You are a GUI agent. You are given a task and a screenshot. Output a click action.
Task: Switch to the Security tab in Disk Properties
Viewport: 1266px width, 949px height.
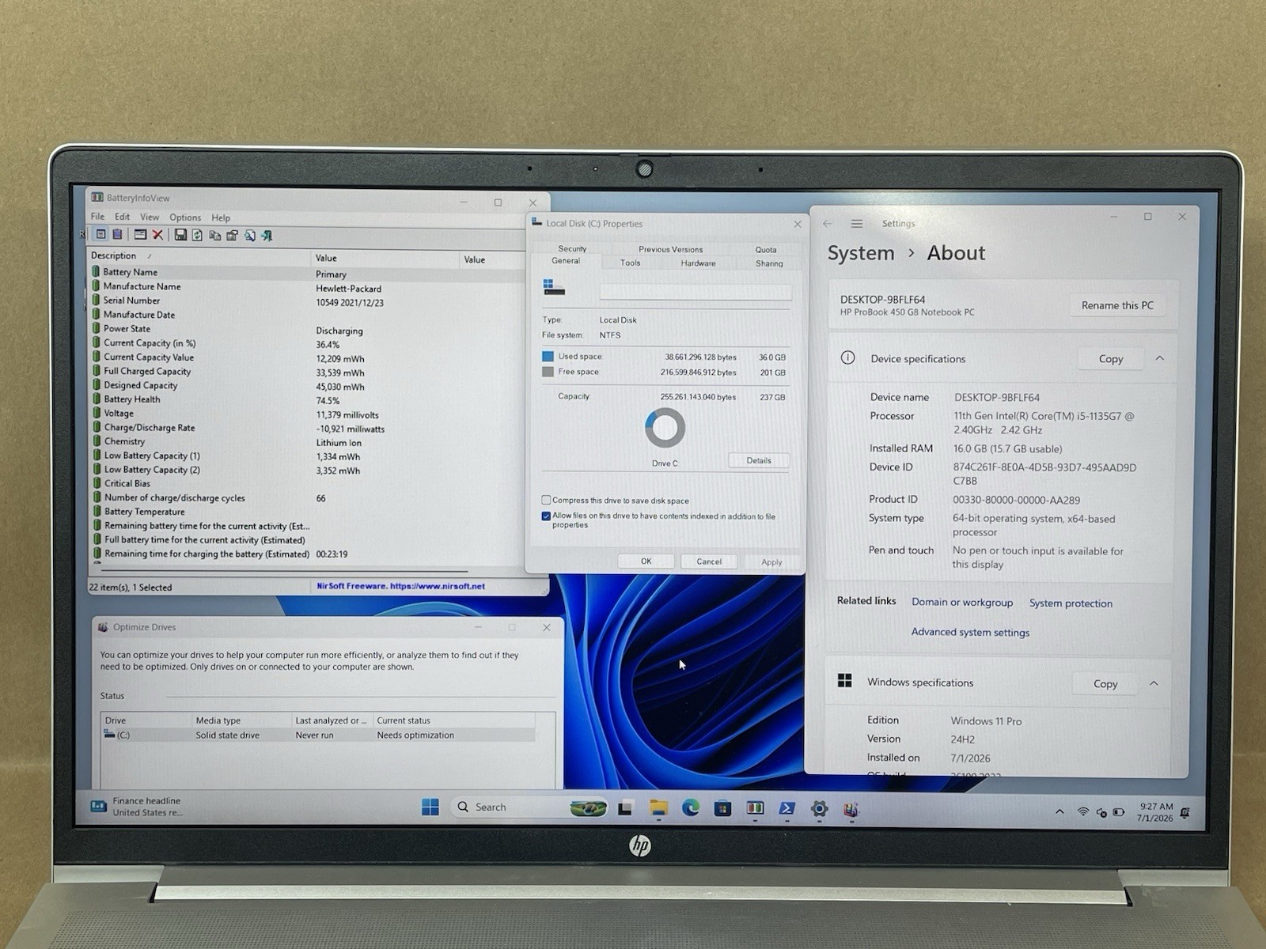(572, 248)
